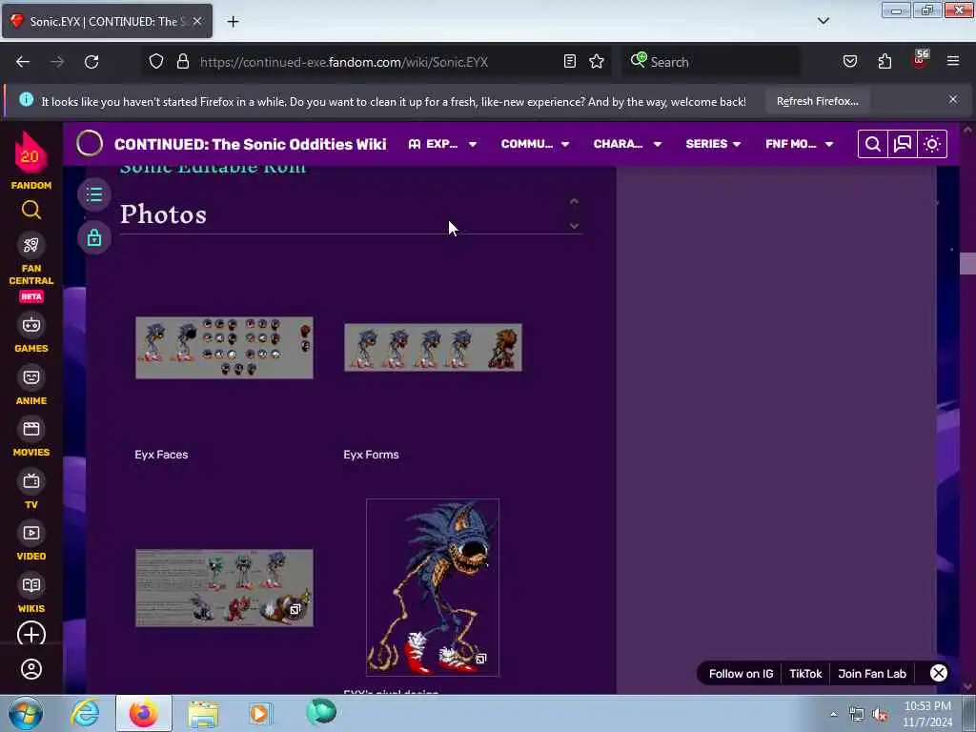Viewport: 976px width, 732px height.
Task: Click down chevron beside Photos heading
Action: click(x=574, y=225)
